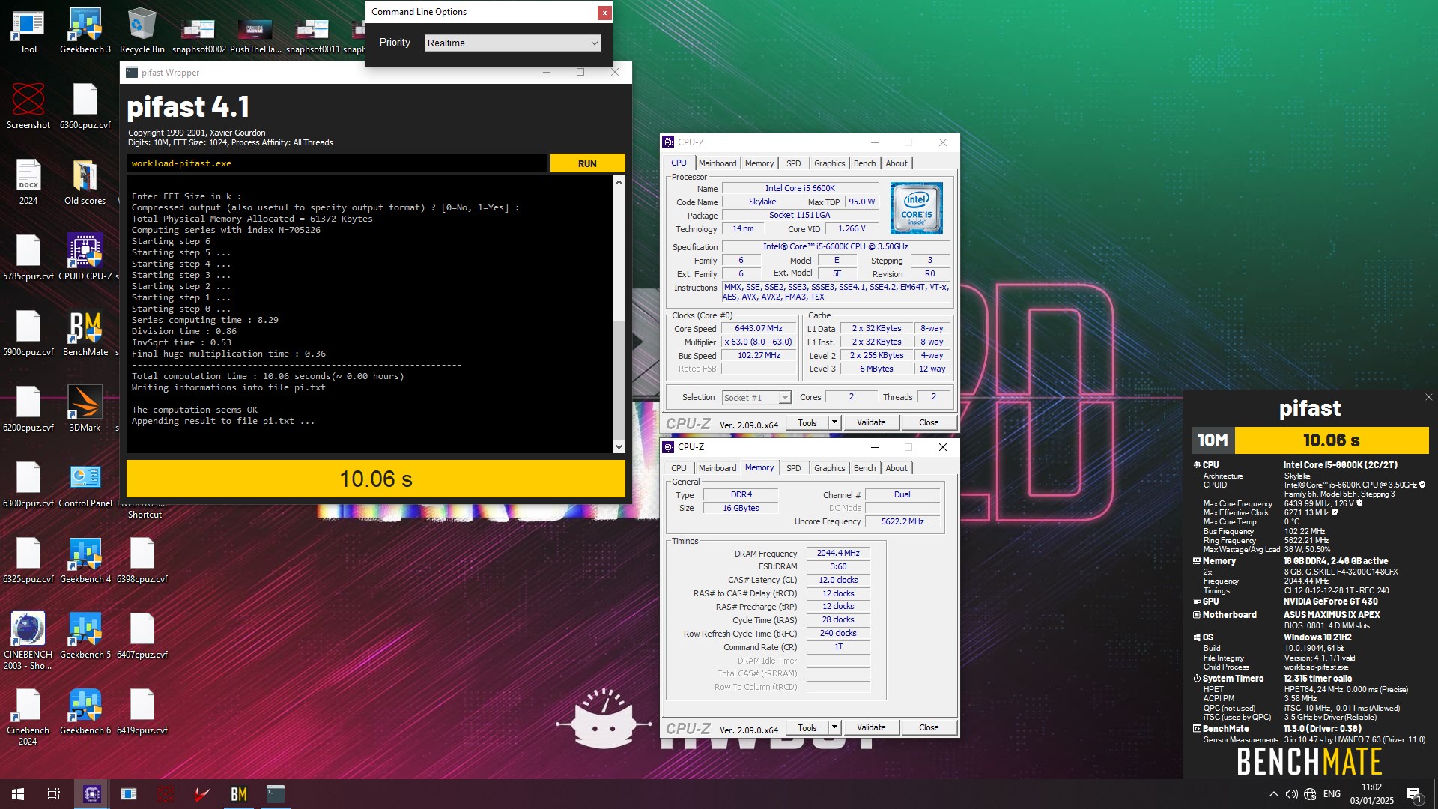Open the Old scores folder
This screenshot has height=809, width=1438.
click(85, 182)
